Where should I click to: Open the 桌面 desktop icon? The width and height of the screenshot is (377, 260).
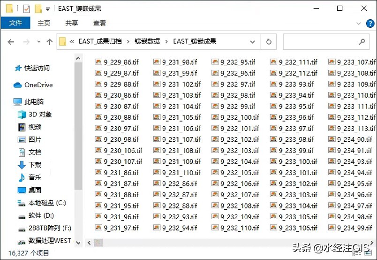click(22, 190)
